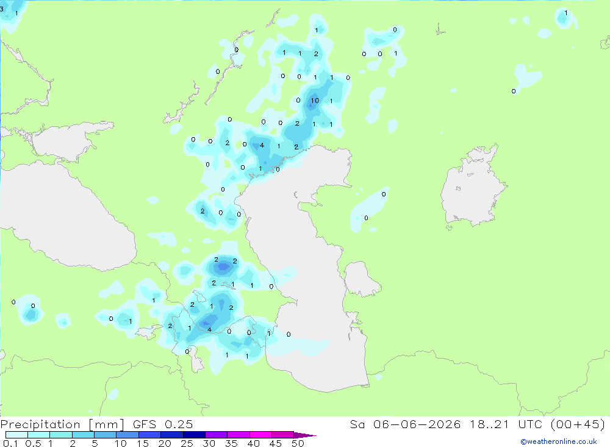Click the 30–35 mm violet legend swatch
The image size is (610, 447).
pyautogui.click(x=217, y=435)
